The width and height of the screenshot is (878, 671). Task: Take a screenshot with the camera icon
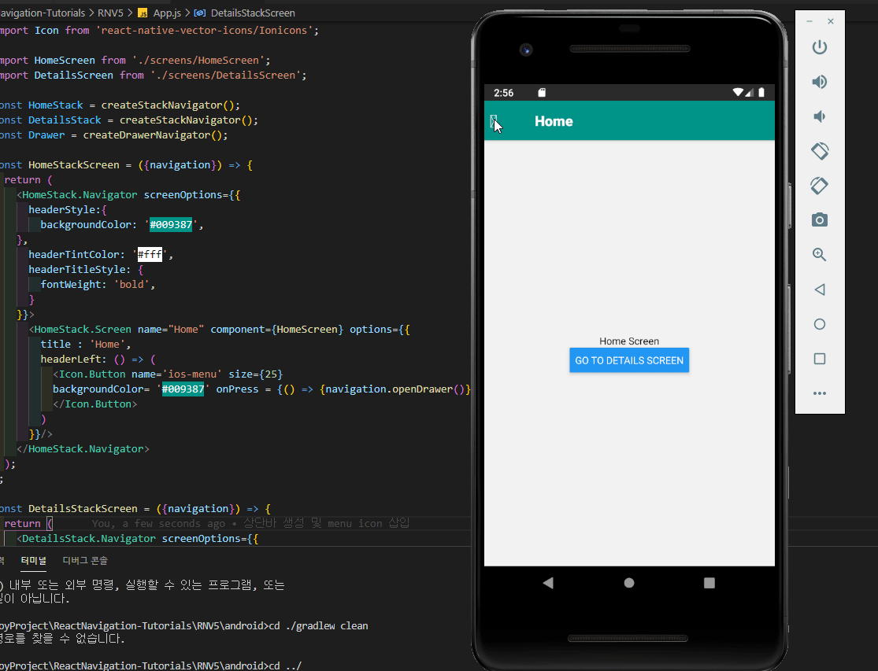[x=819, y=220]
